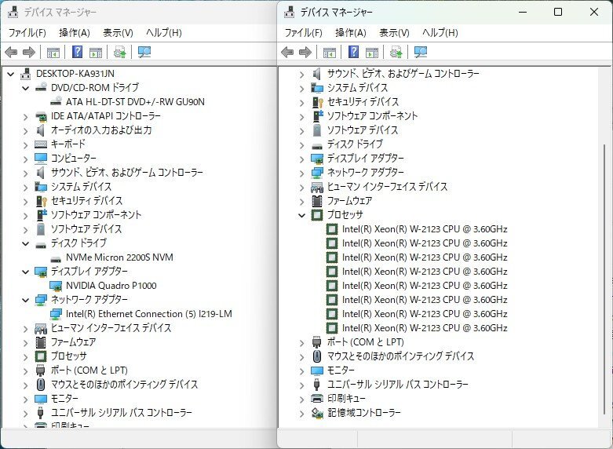
Task: Click storage controller icon beside 記憶域コントローラー
Action: coord(317,413)
